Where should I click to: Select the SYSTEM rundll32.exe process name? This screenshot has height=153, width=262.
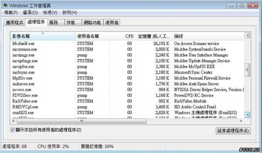click(23, 113)
